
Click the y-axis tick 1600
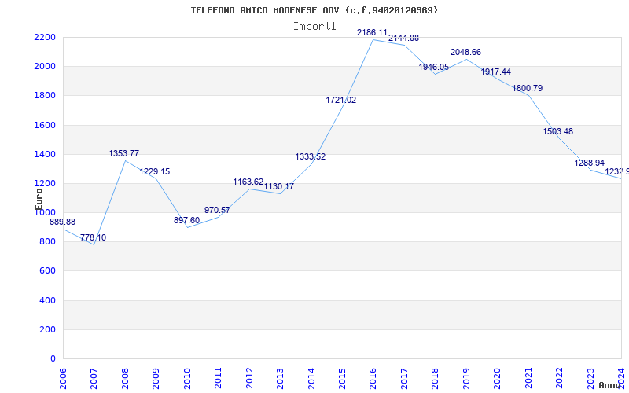point(45,125)
